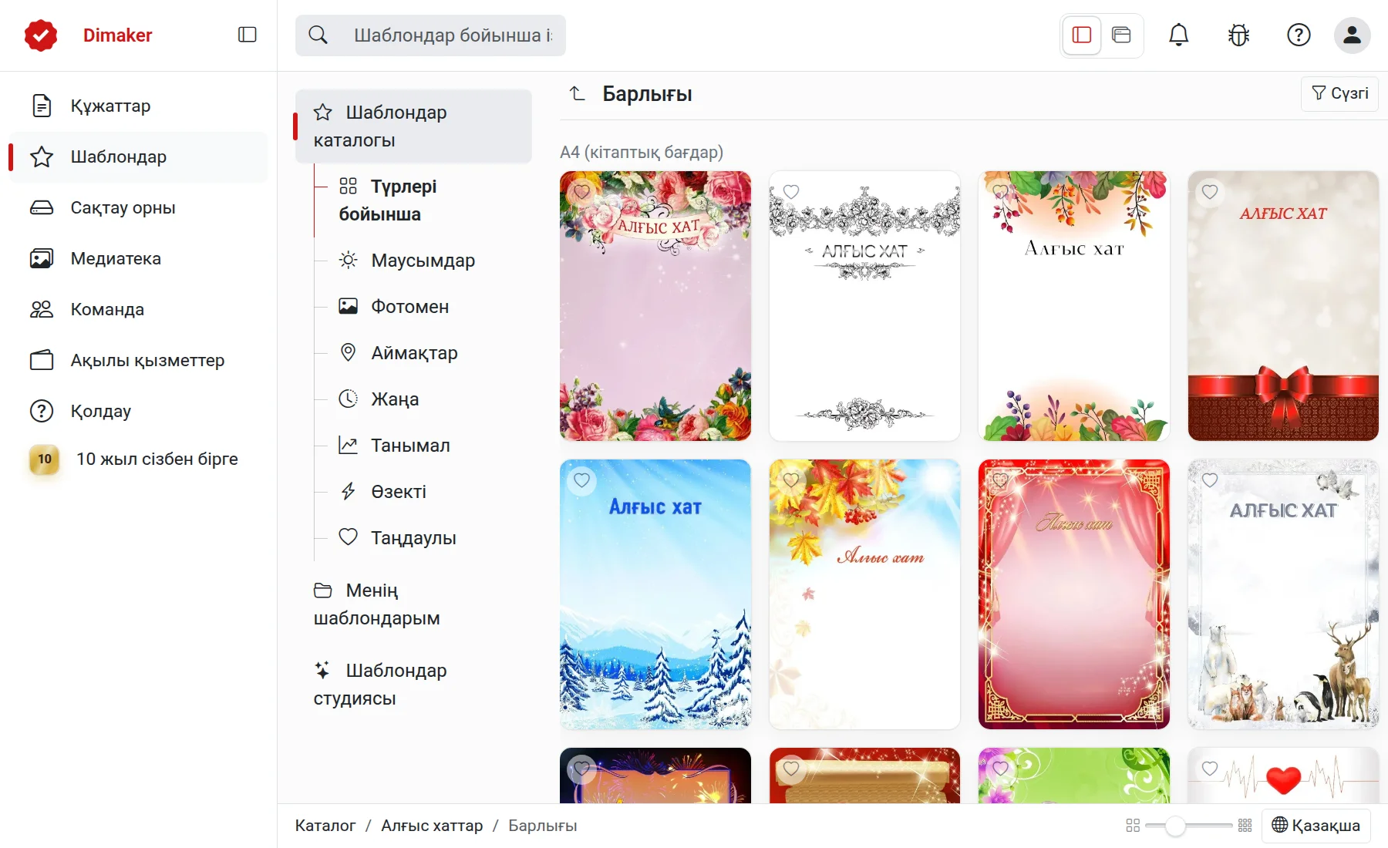Open the winter animals Алғыс хат template
Image resolution: width=1388 pixels, height=848 pixels.
[1283, 594]
